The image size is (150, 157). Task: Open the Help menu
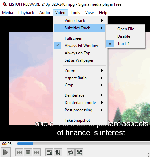click(103, 13)
